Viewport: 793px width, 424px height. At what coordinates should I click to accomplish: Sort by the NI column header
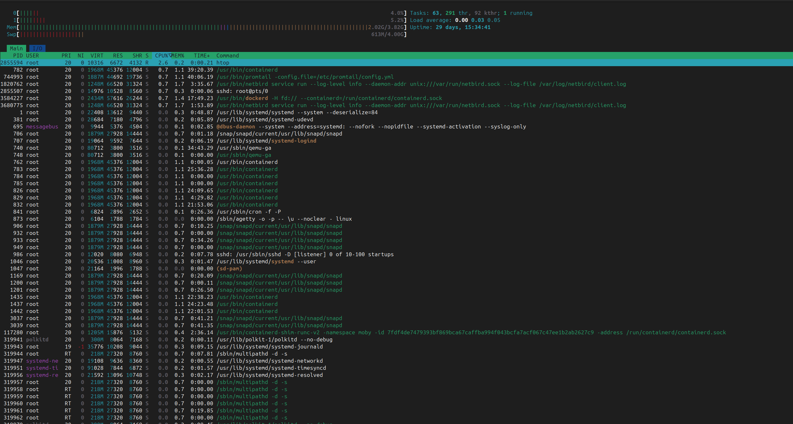[x=81, y=56]
